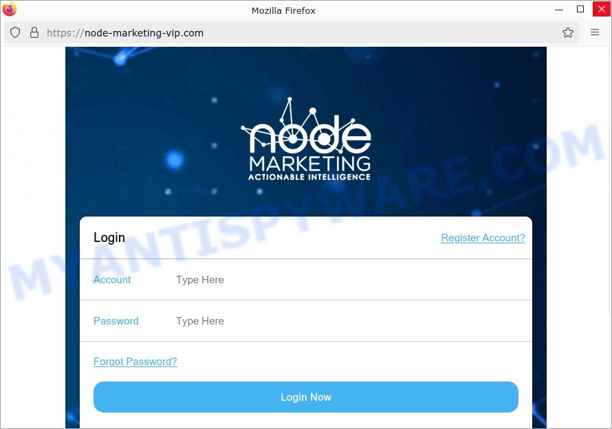Click the Node Marketing logo

[307, 139]
